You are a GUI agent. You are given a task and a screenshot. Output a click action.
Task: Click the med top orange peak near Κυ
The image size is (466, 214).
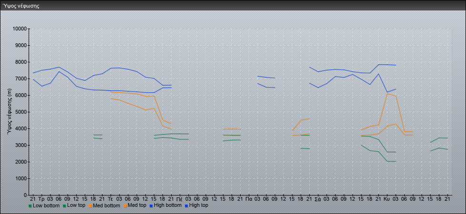coord(387,94)
